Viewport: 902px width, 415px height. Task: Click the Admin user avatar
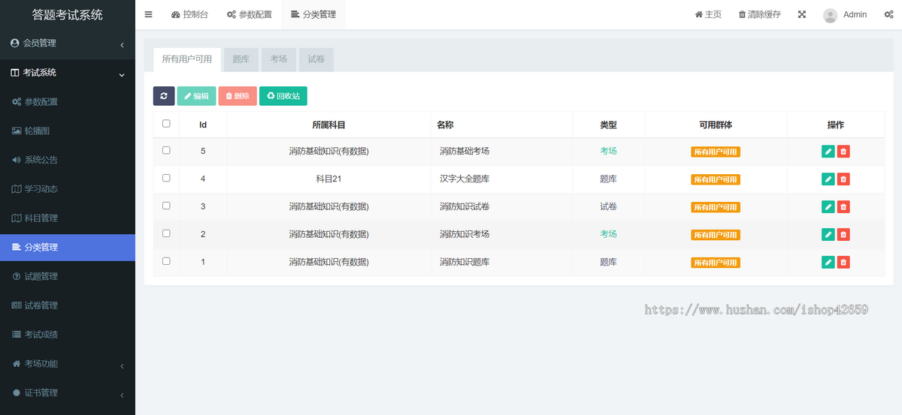click(831, 15)
